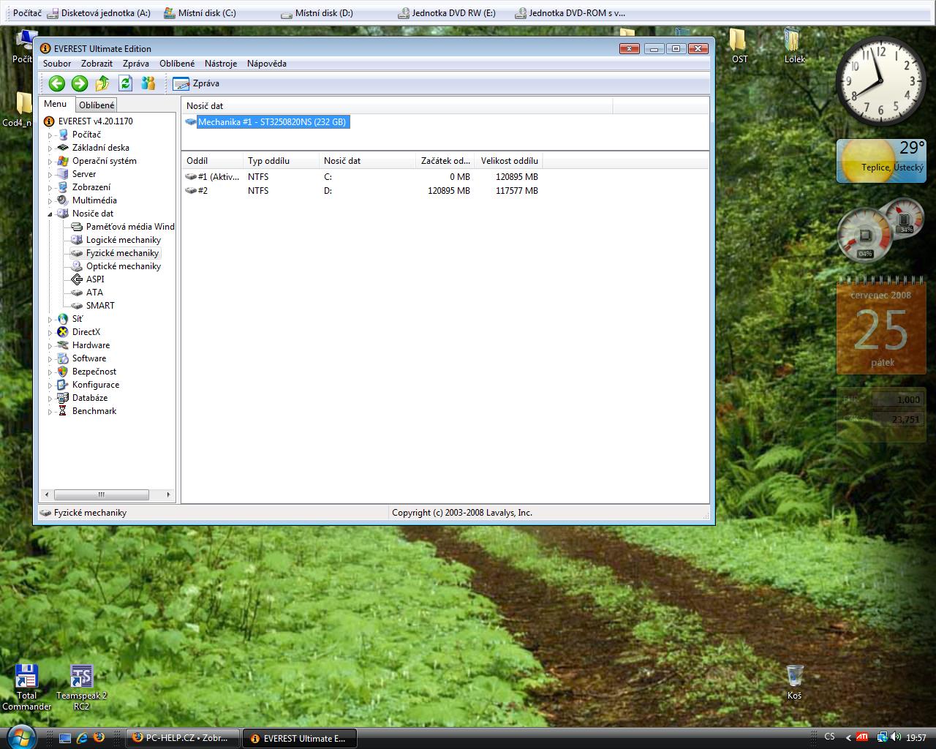Click the Refresh toolbar icon

(x=125, y=83)
